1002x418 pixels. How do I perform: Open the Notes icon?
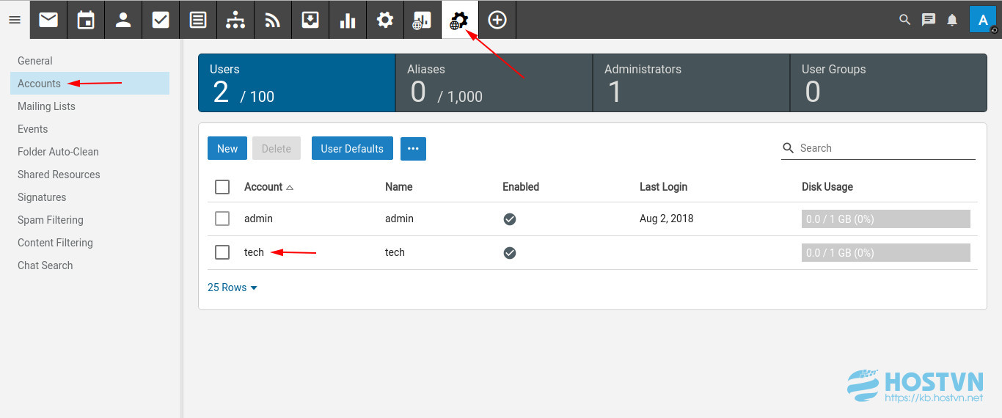(x=198, y=20)
